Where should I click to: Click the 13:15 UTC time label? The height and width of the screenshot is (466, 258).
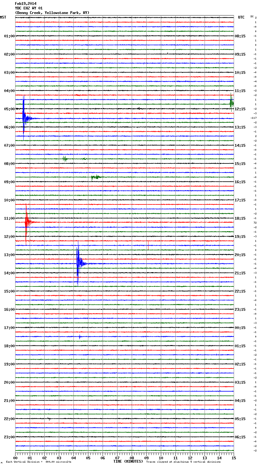240,127
